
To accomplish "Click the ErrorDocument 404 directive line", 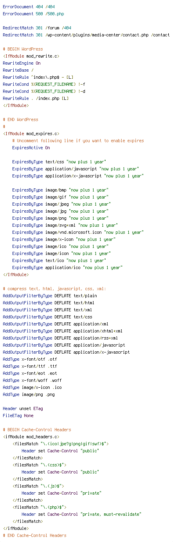I will pyautogui.click(x=29, y=7).
